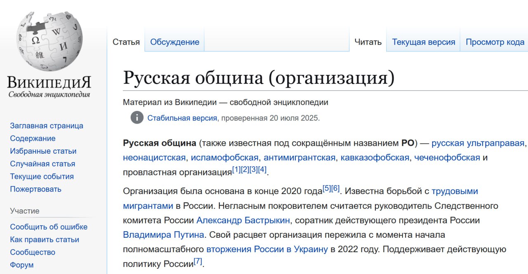
Task: Click the Wikipedia globe logo
Action: point(49,41)
